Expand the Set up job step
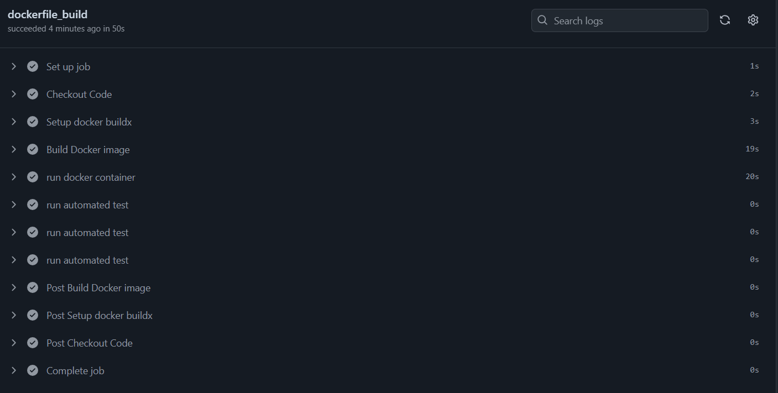This screenshot has height=393, width=778. coord(14,66)
